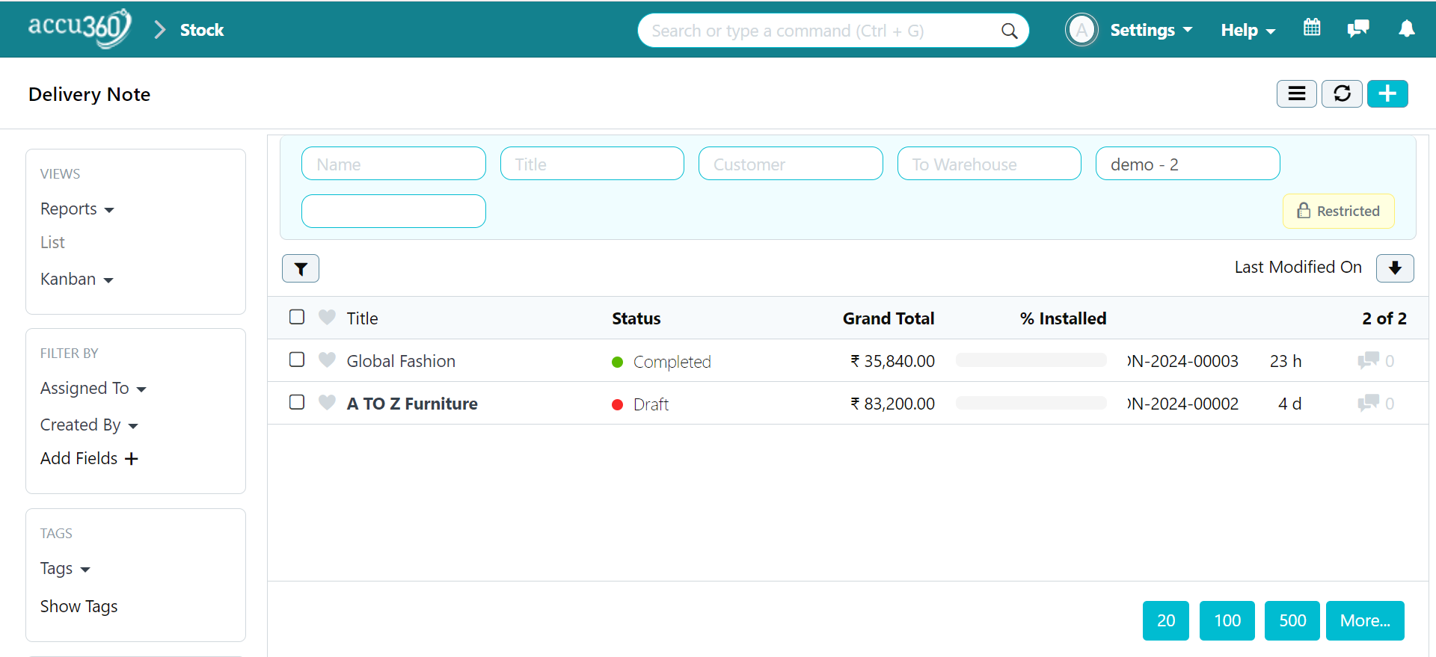Screen dimensions: 1436x657
Task: Focus the empty unlabeled filter field
Action: coord(393,211)
